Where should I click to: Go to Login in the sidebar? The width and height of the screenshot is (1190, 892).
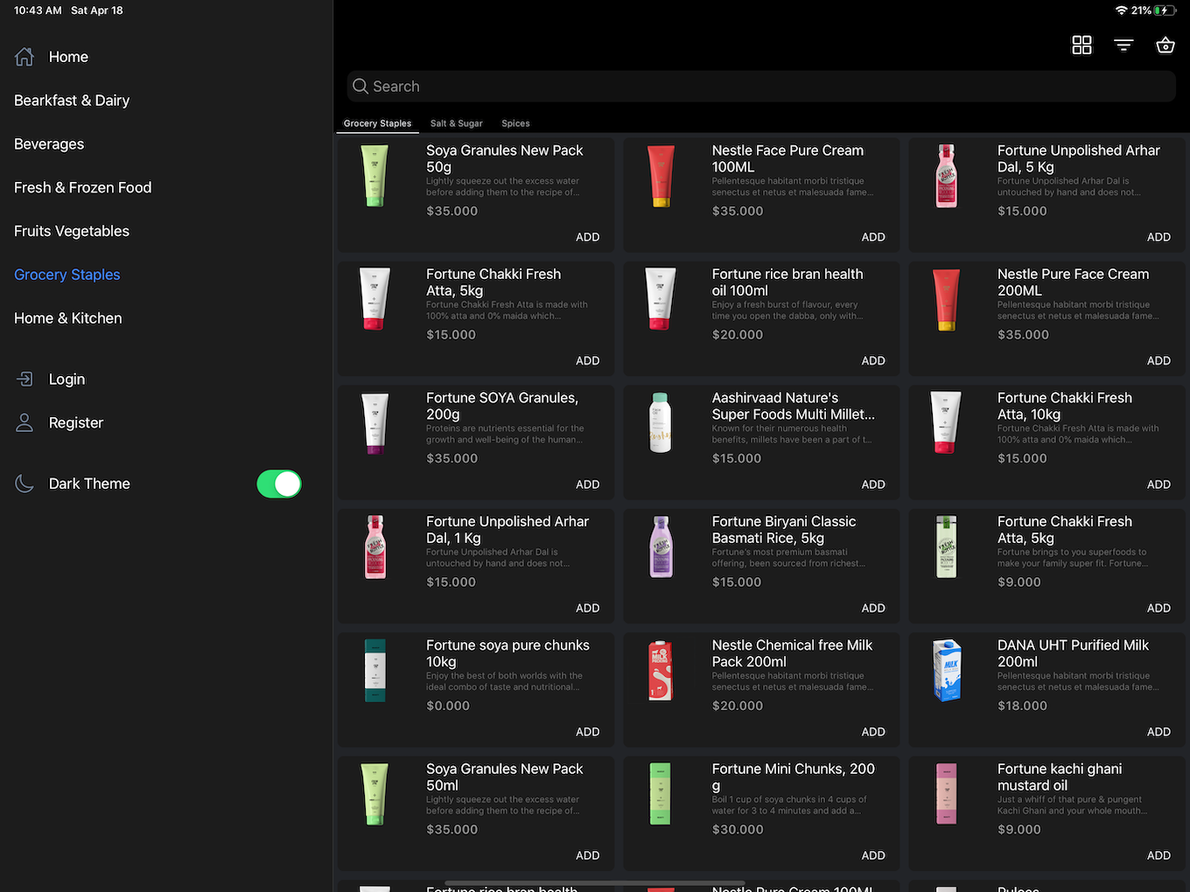[x=66, y=379]
